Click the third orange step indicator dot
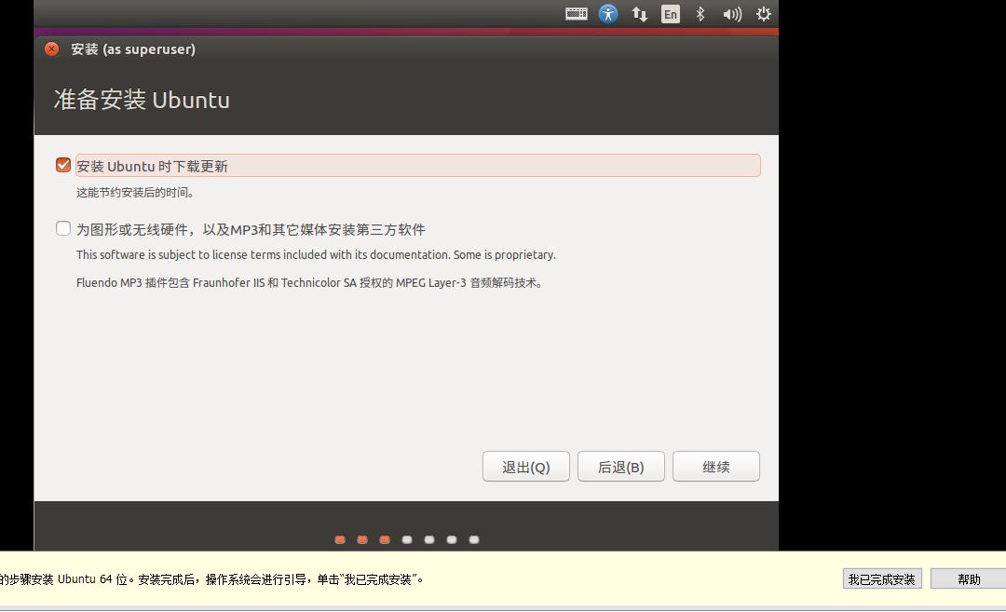Image resolution: width=1006 pixels, height=612 pixels. point(385,538)
